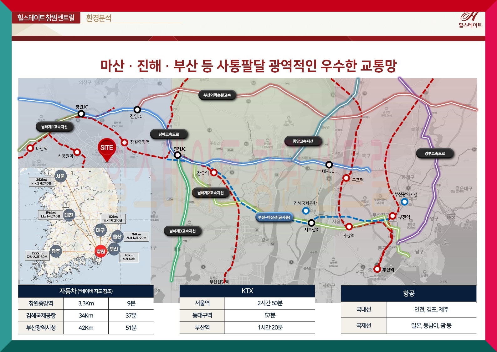
Task: Click the blue 김해국제공항 airport marker
Action: pos(306,211)
